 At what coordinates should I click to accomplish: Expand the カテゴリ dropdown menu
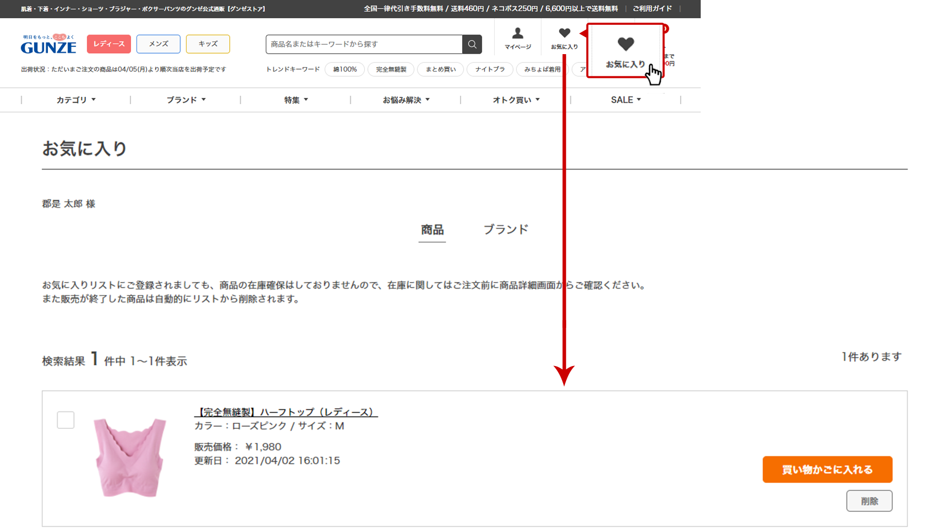click(x=75, y=99)
